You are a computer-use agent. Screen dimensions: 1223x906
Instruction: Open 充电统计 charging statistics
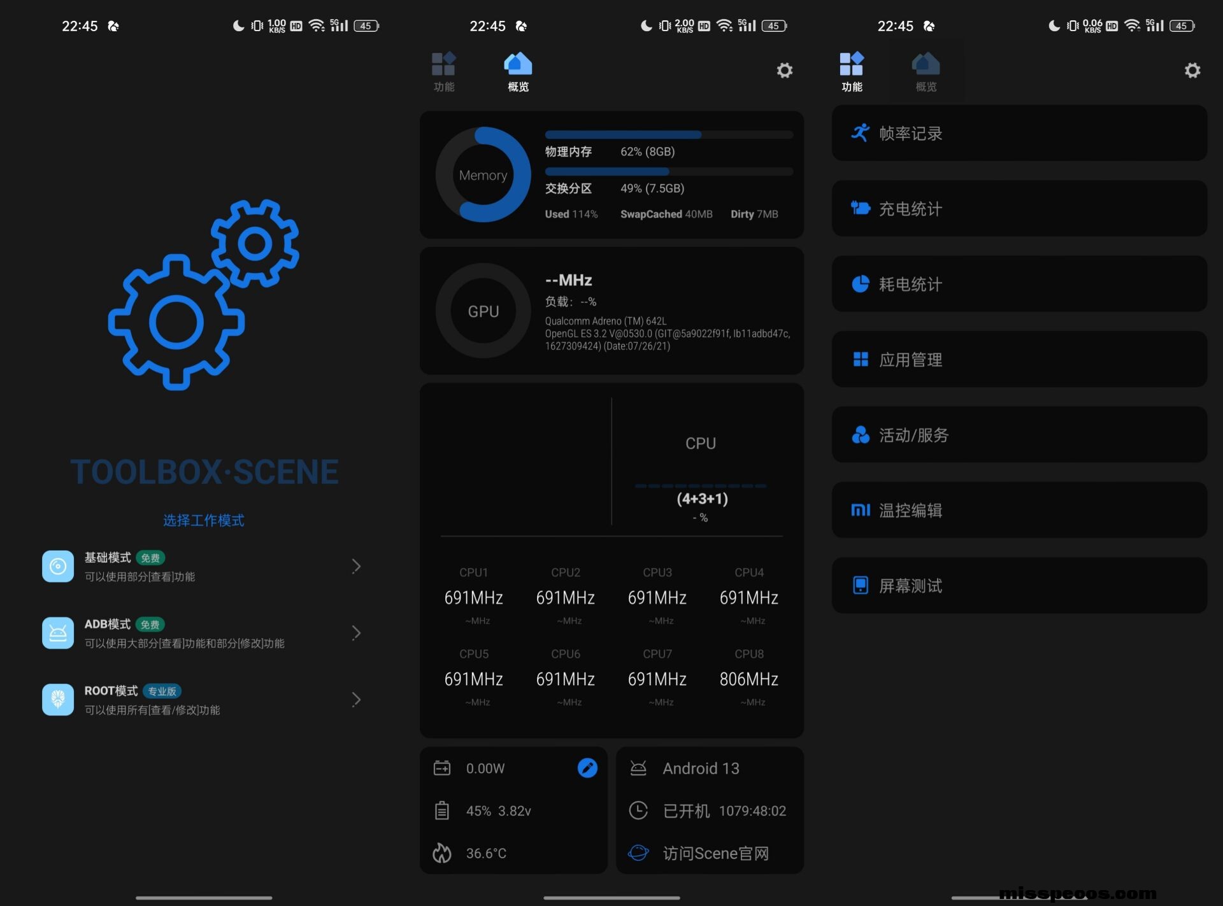(x=1019, y=209)
